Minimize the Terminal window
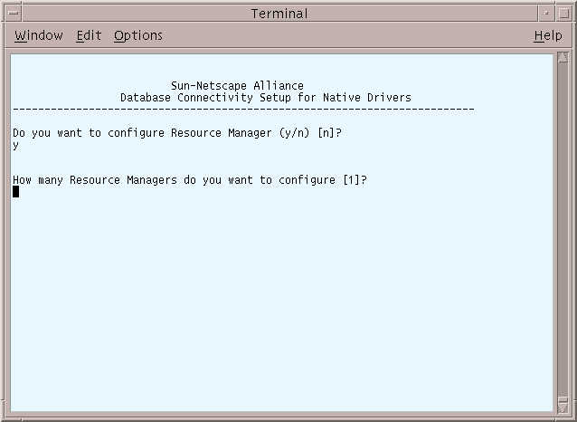This screenshot has height=422, width=577. [546, 14]
